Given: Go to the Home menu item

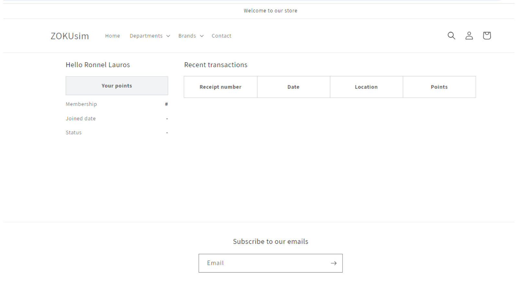Looking at the screenshot, I should coord(112,36).
